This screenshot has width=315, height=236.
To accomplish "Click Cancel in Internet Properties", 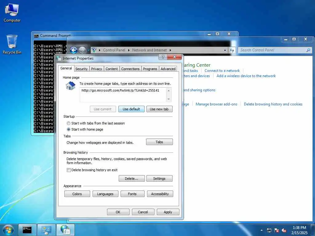I will 143,212.
